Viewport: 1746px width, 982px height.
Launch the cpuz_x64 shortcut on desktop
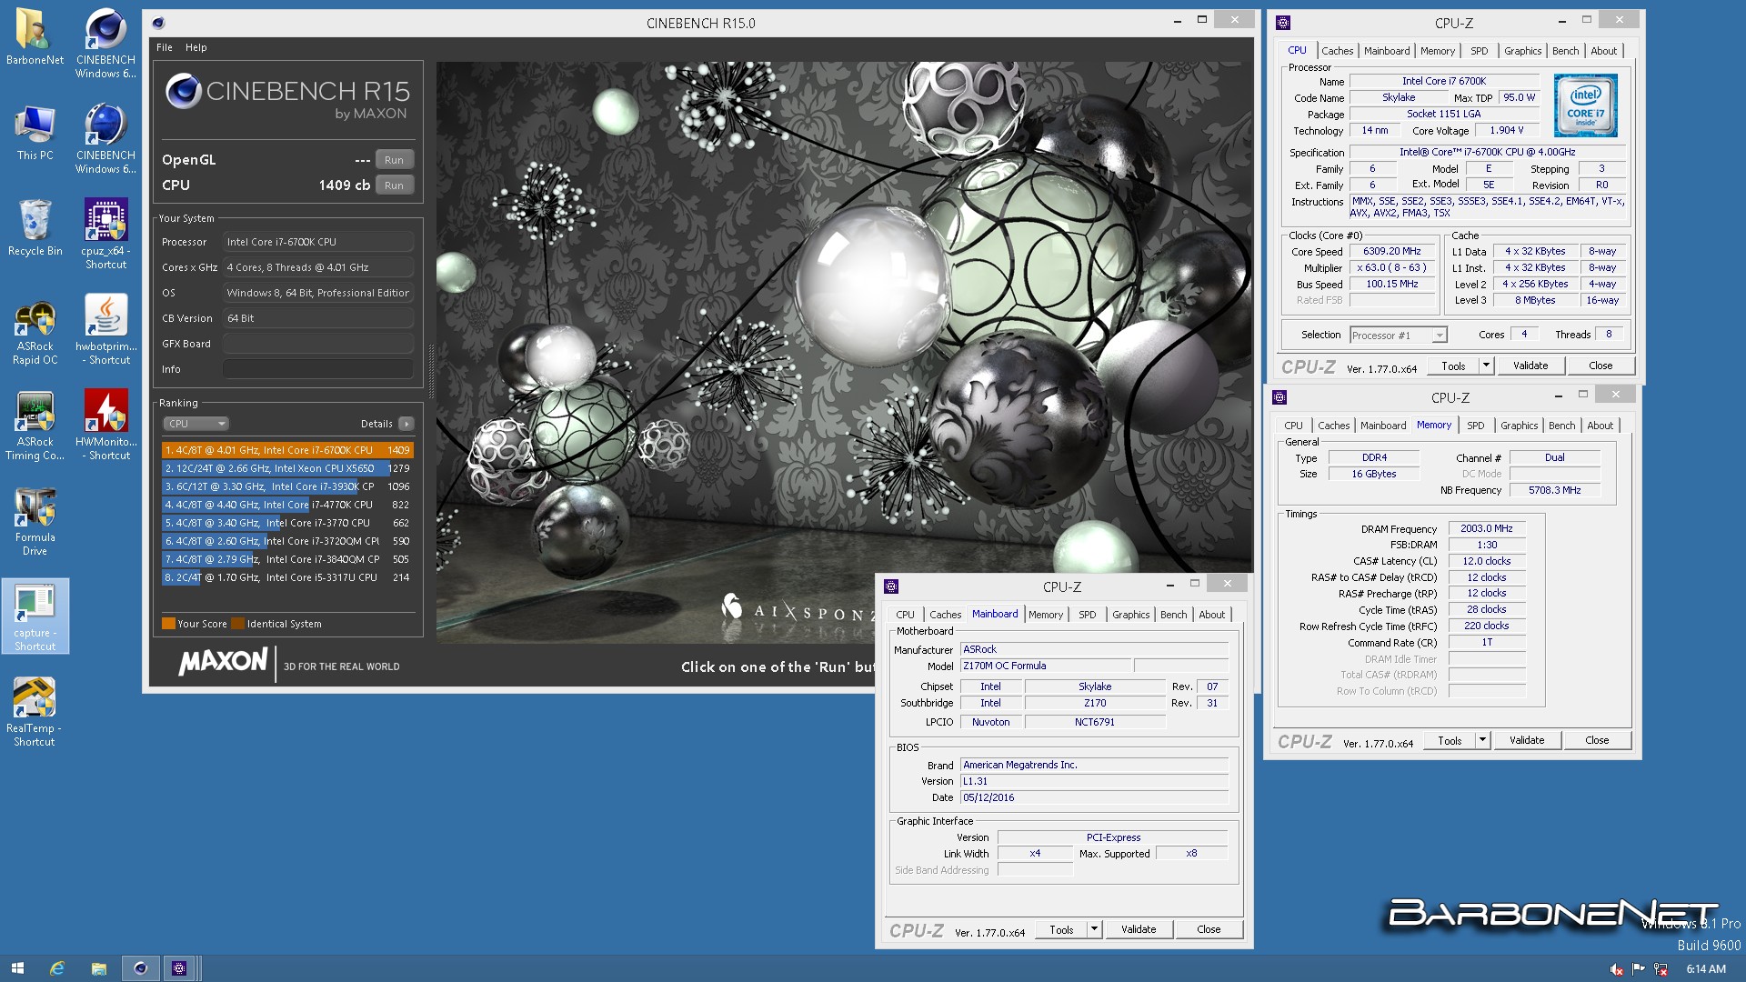point(105,234)
